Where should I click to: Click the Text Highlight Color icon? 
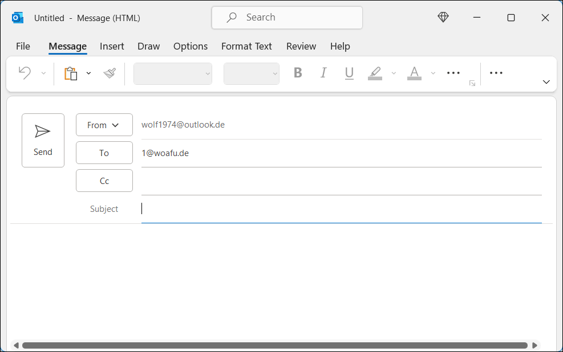click(x=374, y=73)
